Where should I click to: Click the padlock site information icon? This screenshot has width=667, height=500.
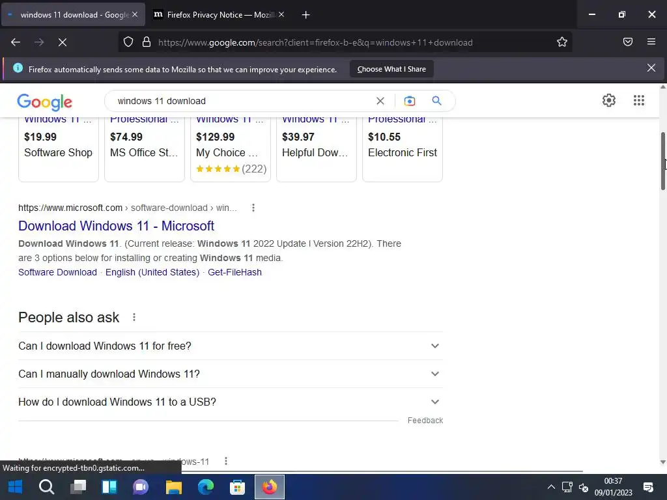(147, 42)
